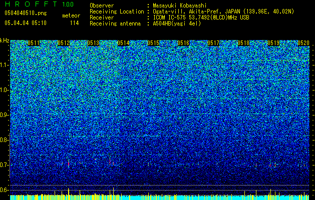
Task: Click the 'Receiving antenna' field label
Action: coord(115,23)
